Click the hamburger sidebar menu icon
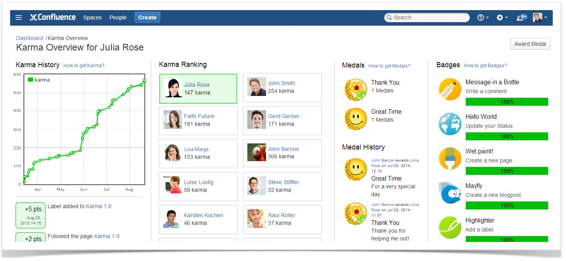566x261 pixels. pos(19,17)
